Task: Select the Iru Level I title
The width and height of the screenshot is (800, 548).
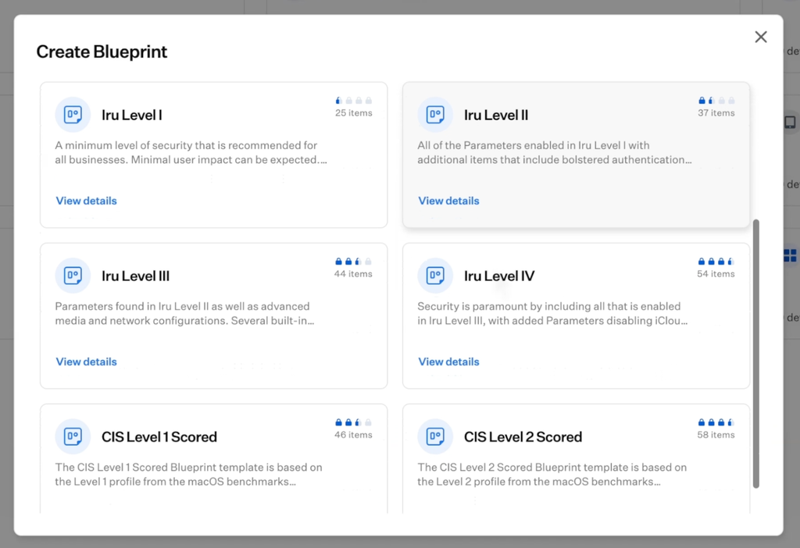Action: [131, 116]
